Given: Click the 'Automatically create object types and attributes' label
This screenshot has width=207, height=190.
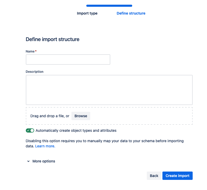Looking at the screenshot, I should click(x=76, y=130).
